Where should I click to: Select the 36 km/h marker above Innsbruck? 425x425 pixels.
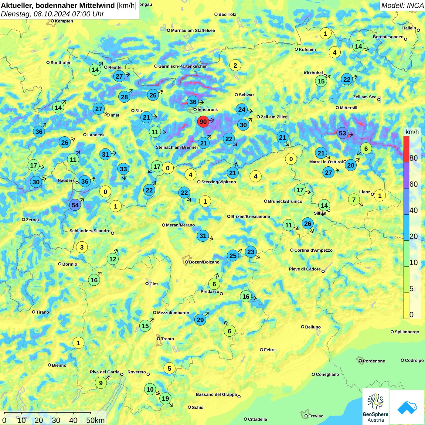click(x=193, y=102)
